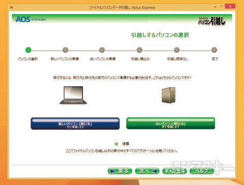Click the 注意 label text

pyautogui.click(x=126, y=144)
